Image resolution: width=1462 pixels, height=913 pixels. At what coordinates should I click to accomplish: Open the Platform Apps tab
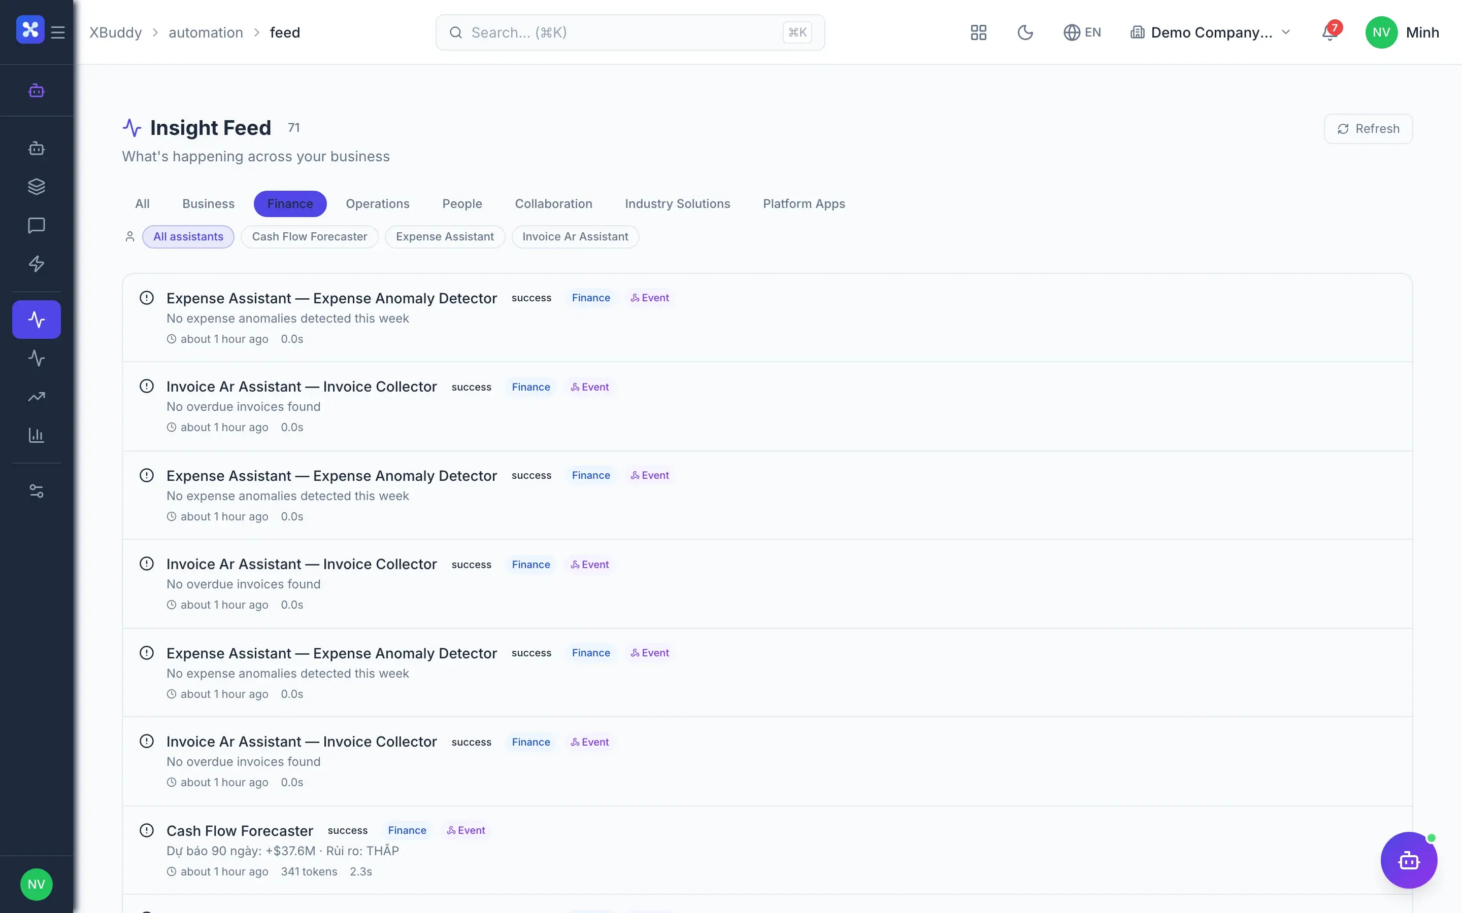coord(804,203)
